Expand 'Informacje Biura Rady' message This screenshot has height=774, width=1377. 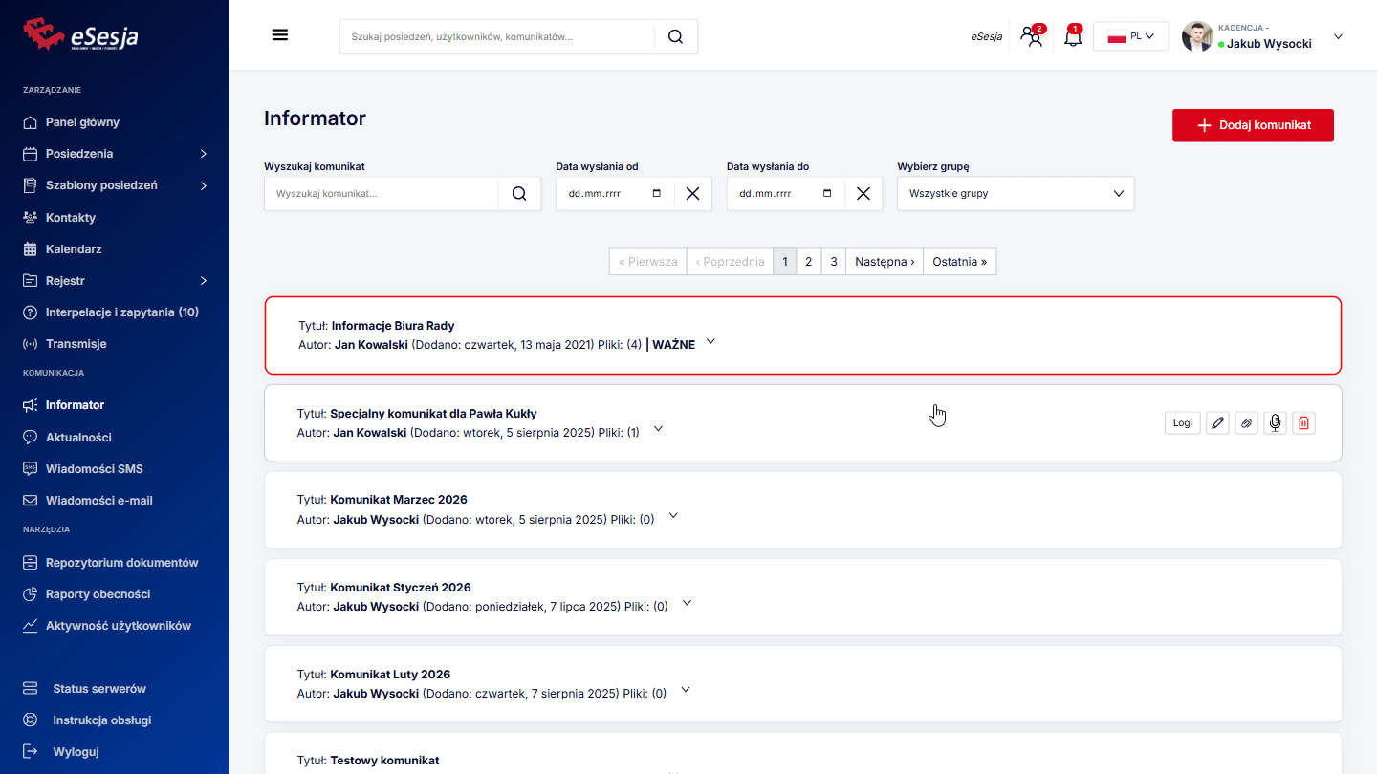point(710,342)
